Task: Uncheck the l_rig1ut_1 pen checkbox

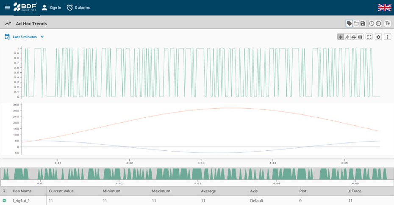Action: (x=5, y=200)
